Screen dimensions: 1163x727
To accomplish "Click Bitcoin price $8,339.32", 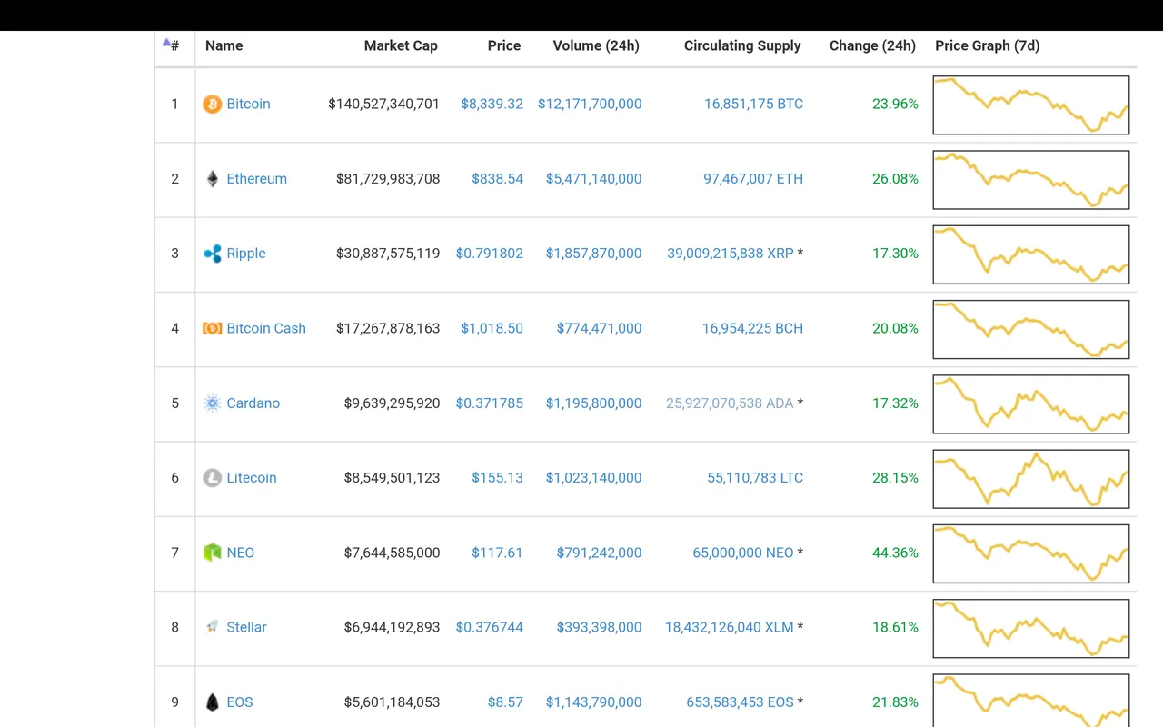I will (x=492, y=105).
